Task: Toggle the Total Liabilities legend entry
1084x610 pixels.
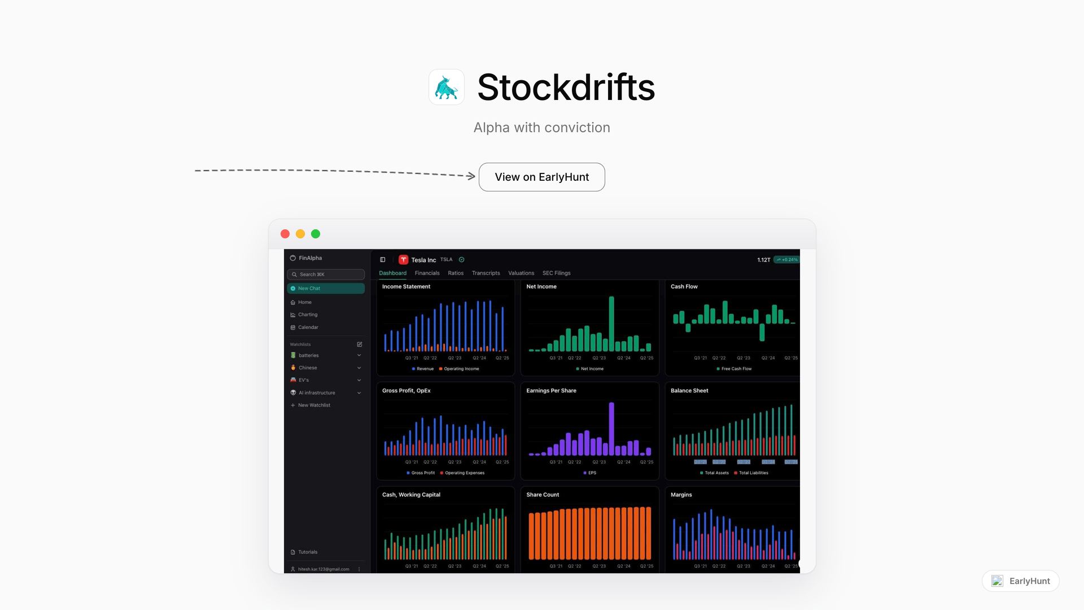Action: click(x=751, y=473)
